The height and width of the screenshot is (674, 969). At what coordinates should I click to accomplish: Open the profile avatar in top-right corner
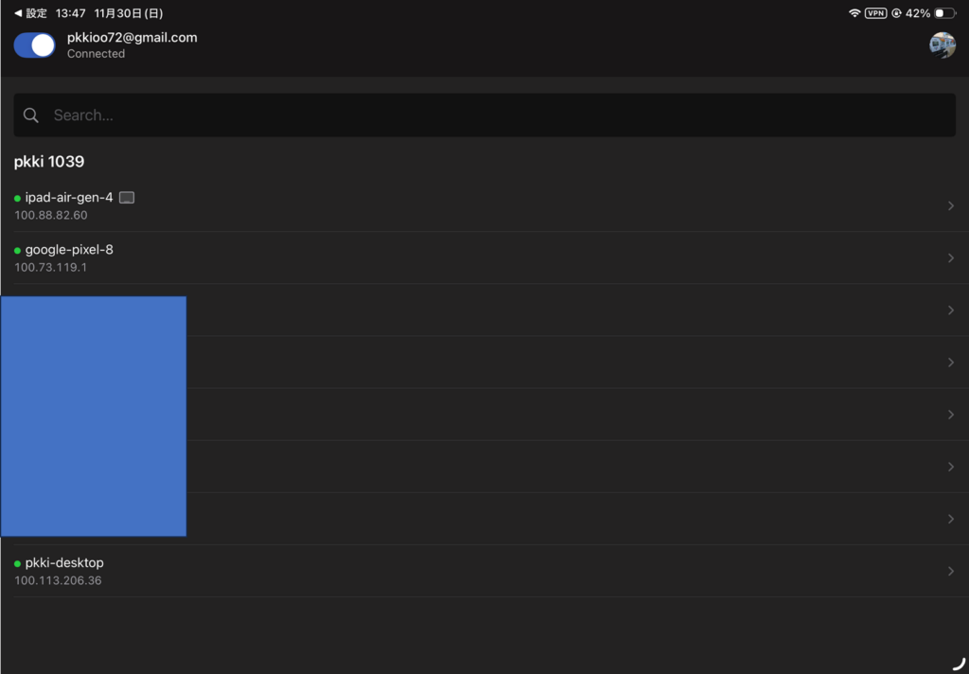[942, 45]
